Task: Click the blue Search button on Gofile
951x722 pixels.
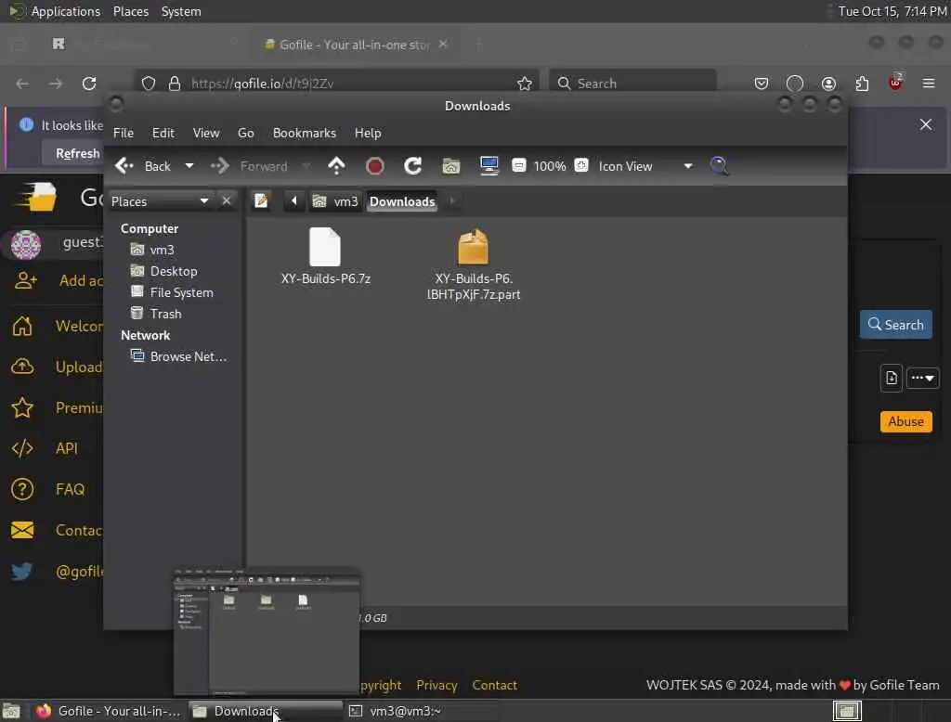Action: 896,324
